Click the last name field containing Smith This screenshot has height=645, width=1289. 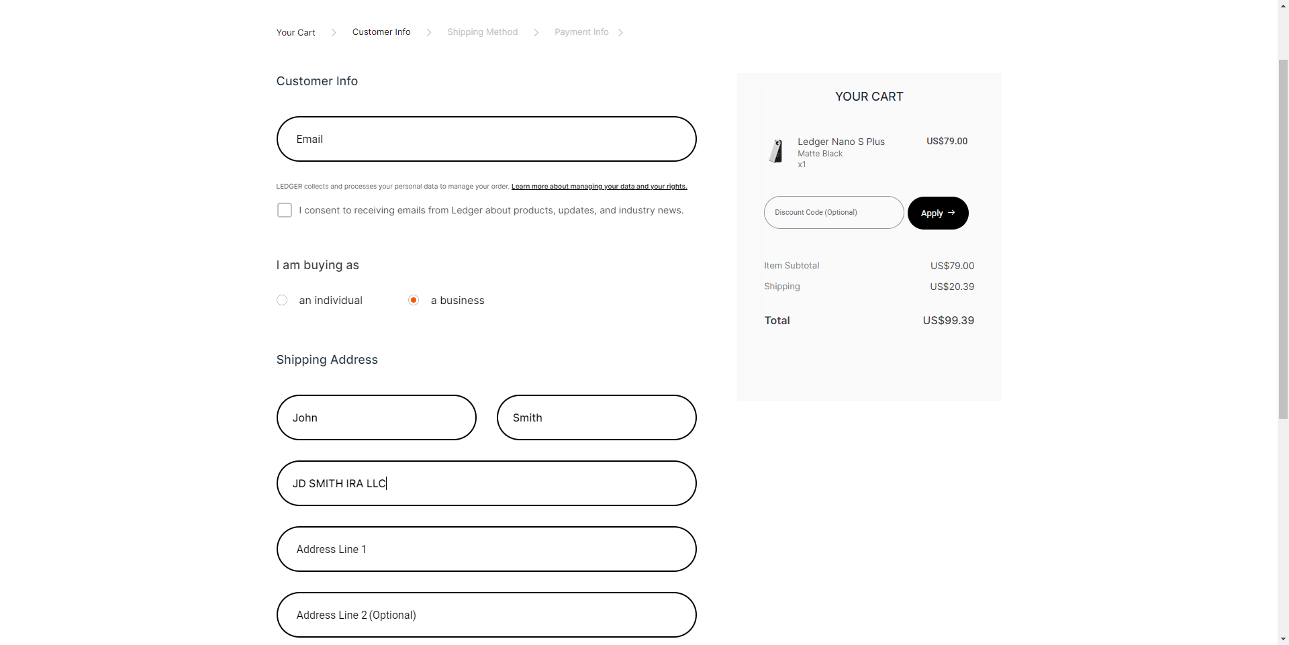[596, 417]
